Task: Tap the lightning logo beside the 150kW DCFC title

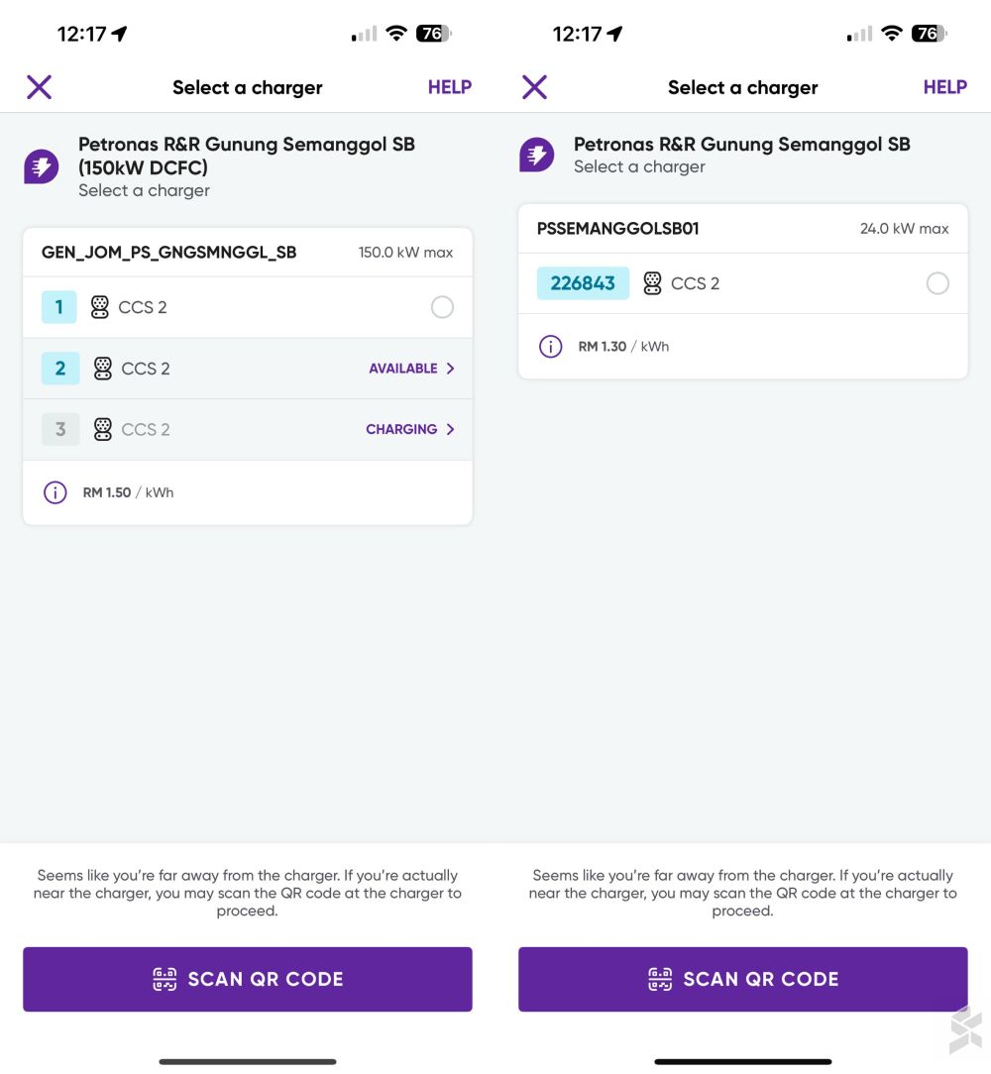Action: coord(42,166)
